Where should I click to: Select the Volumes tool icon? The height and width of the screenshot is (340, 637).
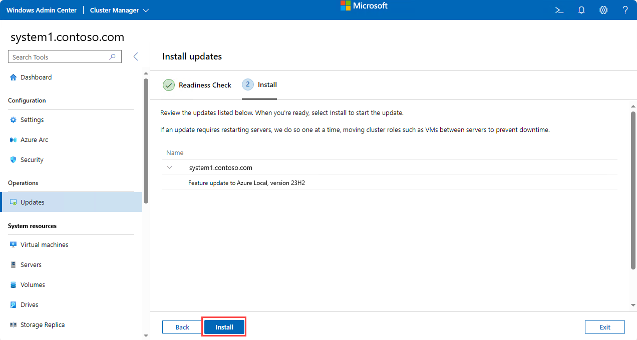click(12, 284)
